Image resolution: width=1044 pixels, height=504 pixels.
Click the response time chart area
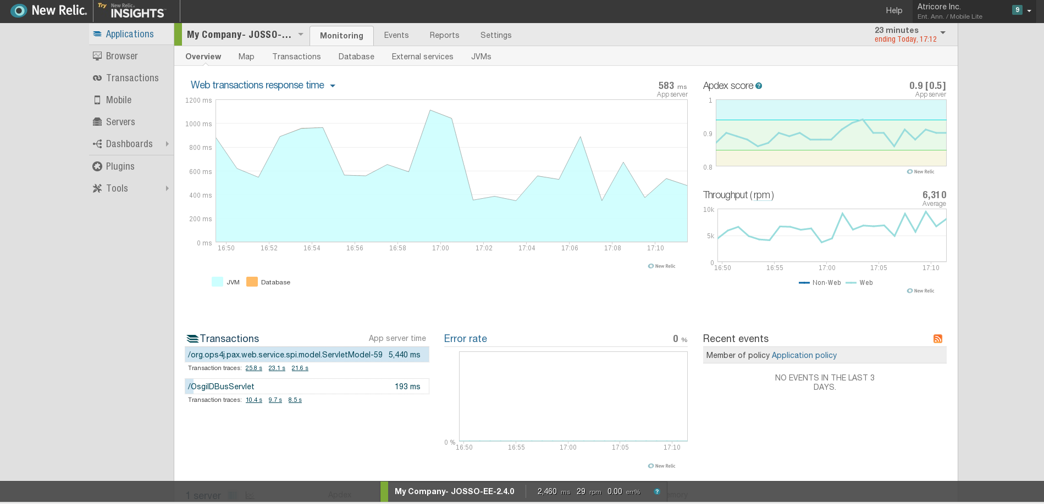coord(451,171)
